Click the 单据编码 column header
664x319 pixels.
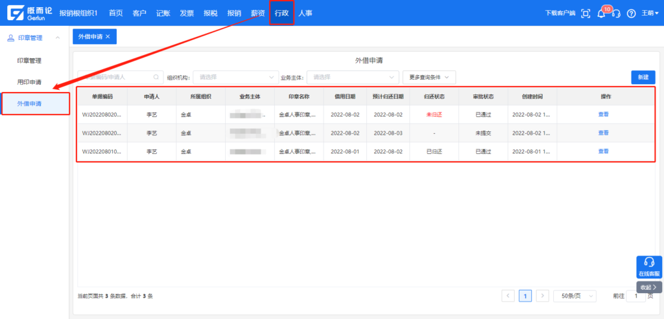click(102, 97)
